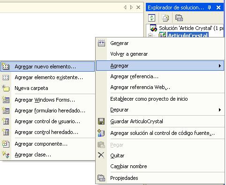
Task: Choose Agregar control heredado...
Action: point(47,132)
